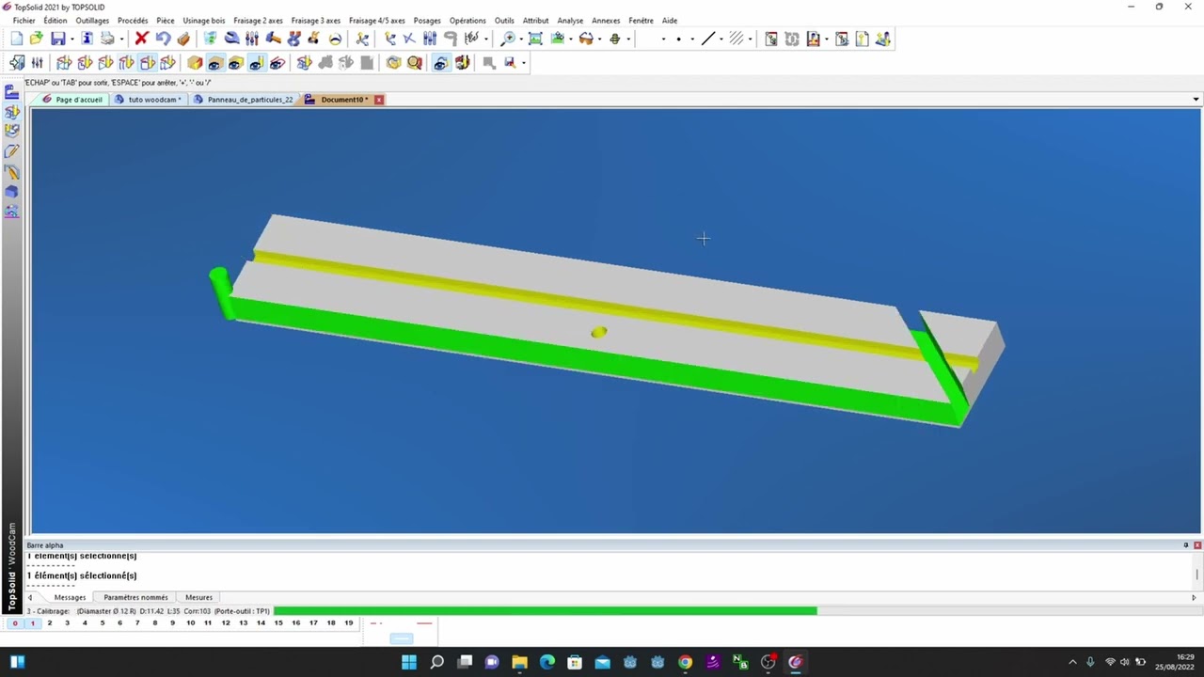Screen dimensions: 1204x677
Task: Open the dropdown arrow at end of second toolbar
Action: [x=523, y=63]
